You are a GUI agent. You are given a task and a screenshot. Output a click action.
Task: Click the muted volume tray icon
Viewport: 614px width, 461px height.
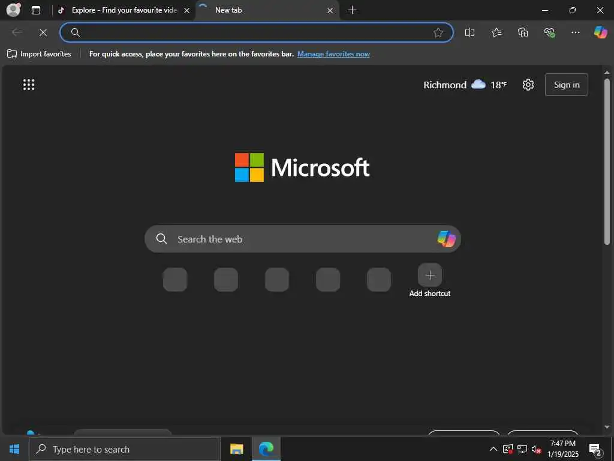tap(537, 449)
